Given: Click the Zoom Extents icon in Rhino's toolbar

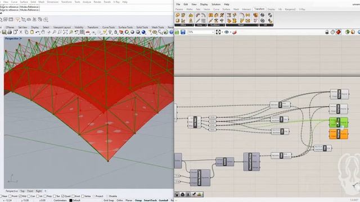Looking at the screenshot, I should [x=65, y=33].
